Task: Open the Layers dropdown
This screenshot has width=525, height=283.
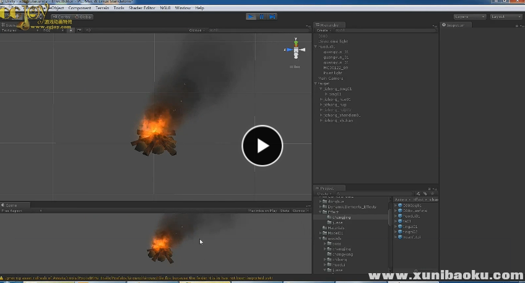Action: [x=469, y=17]
